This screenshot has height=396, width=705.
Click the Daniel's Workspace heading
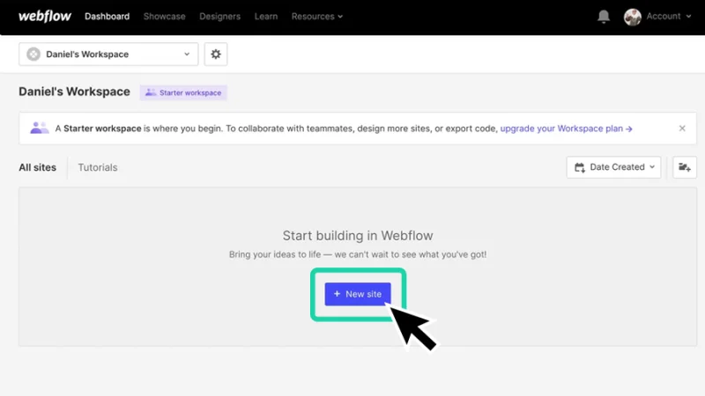[74, 92]
